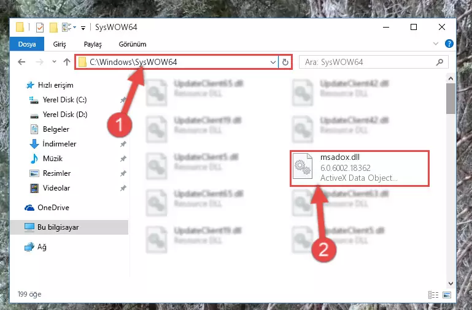Click the New folder quick access icon
Image resolution: width=472 pixels, height=310 pixels.
pos(53,28)
